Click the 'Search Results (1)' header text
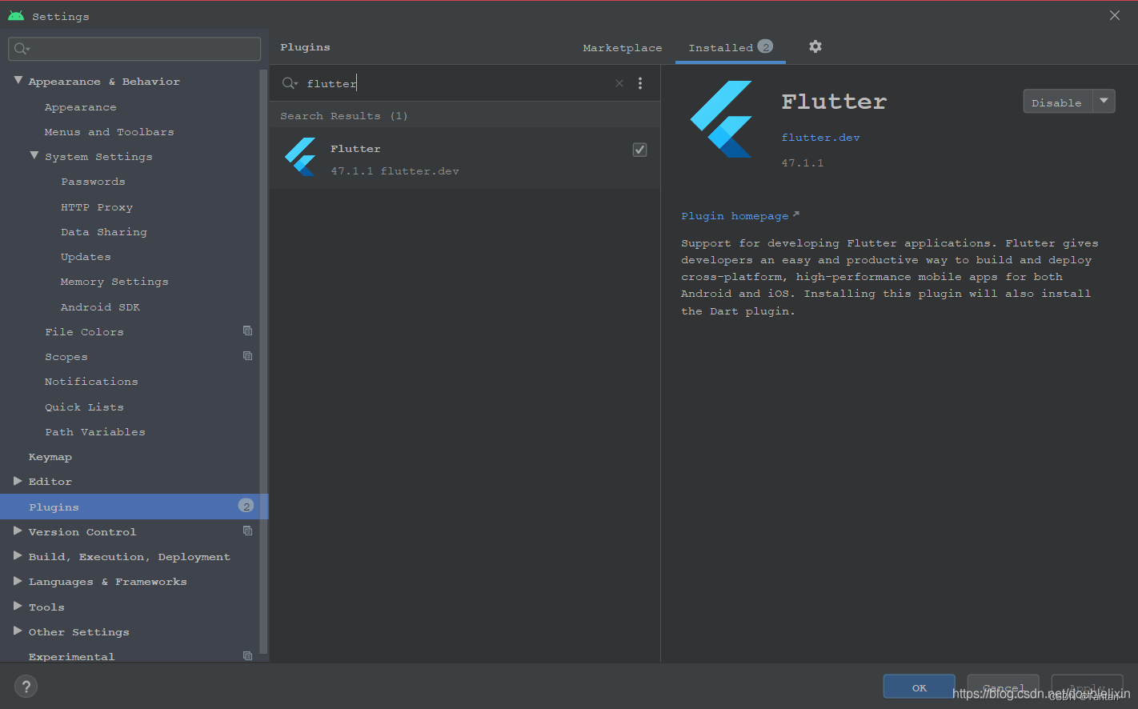 click(344, 116)
